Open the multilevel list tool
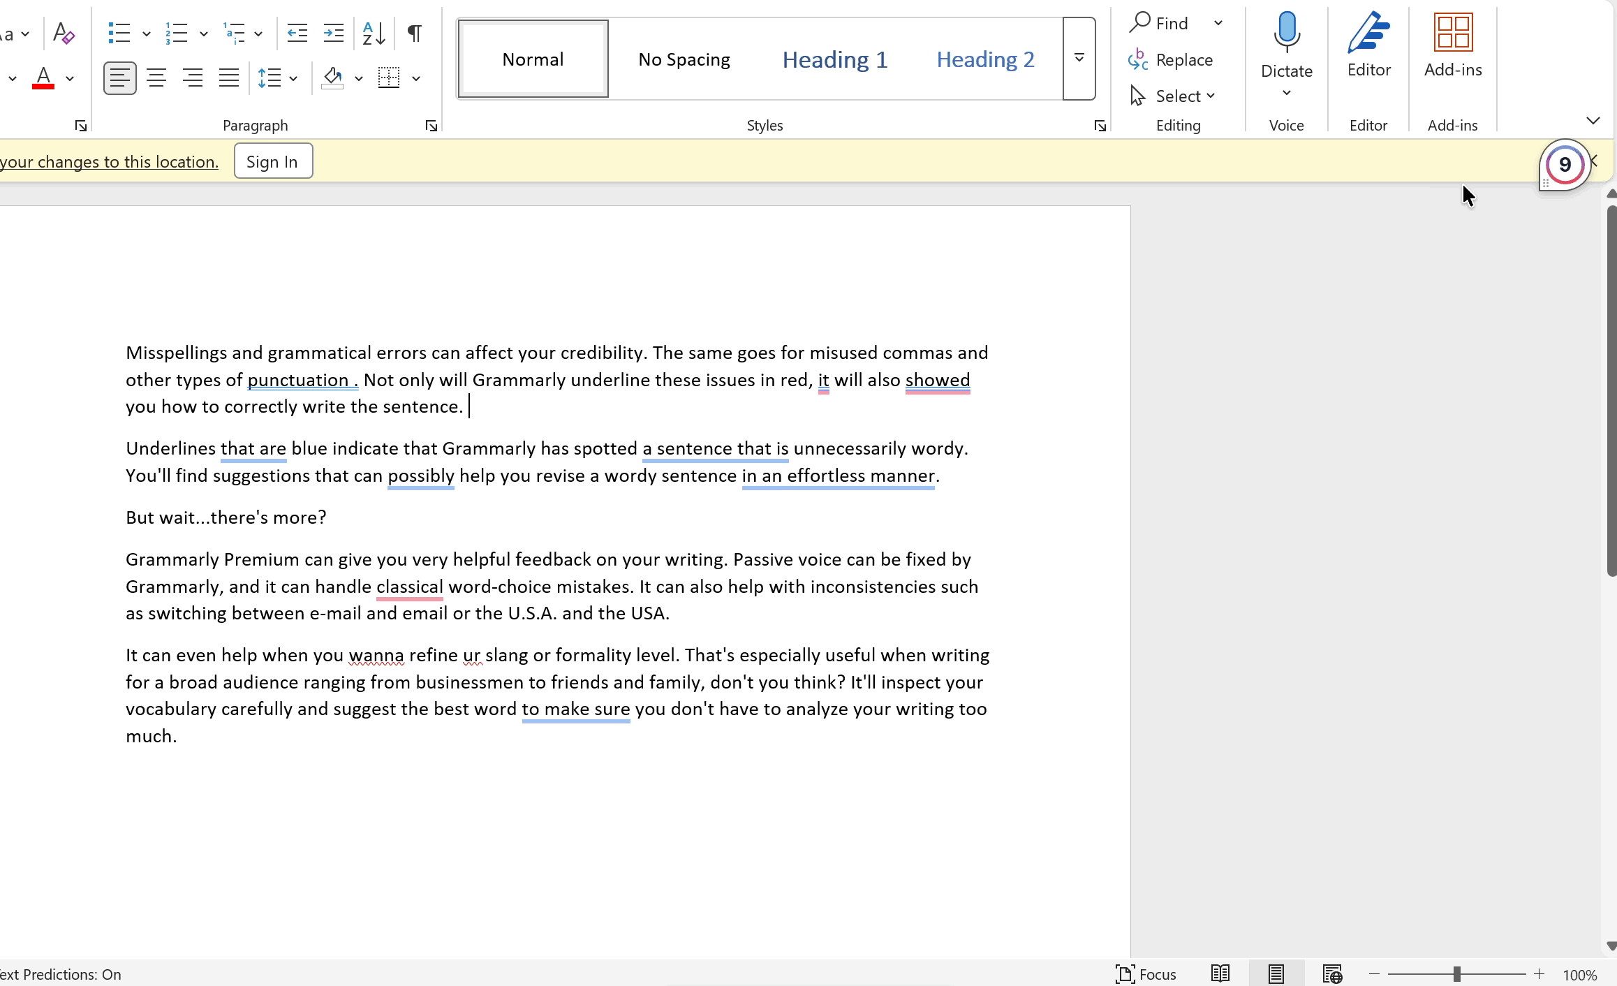The width and height of the screenshot is (1617, 986). click(x=234, y=33)
